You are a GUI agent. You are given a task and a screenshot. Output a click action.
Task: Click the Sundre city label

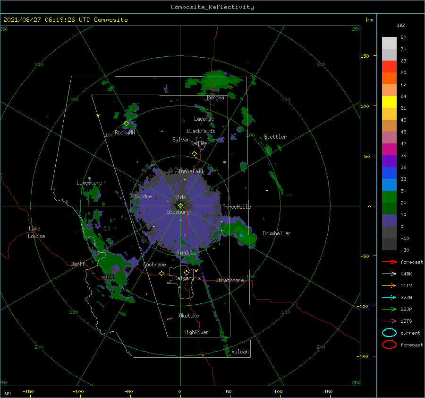point(143,196)
